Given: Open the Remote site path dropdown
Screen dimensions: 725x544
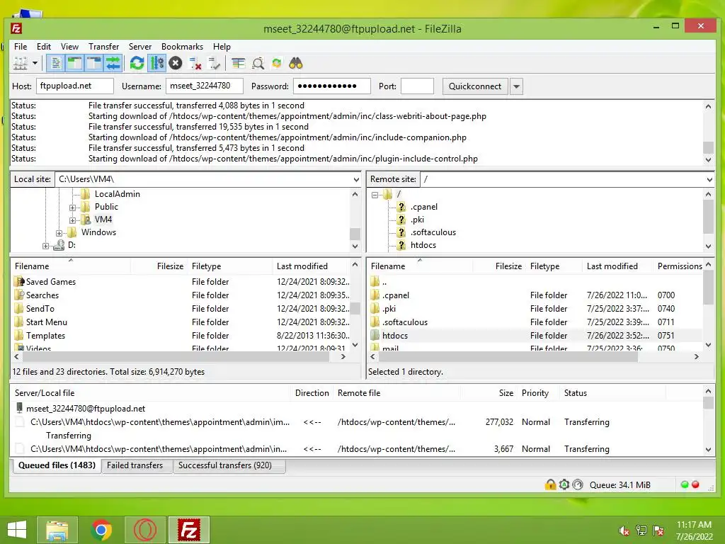Looking at the screenshot, I should (x=709, y=179).
